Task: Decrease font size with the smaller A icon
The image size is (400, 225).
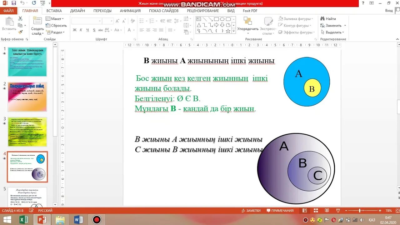Action: click(124, 21)
